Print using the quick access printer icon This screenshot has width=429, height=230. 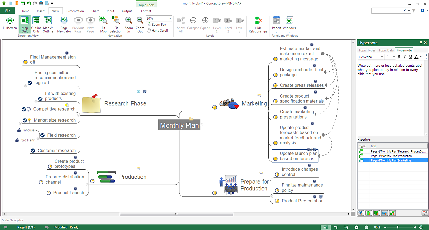41,3
